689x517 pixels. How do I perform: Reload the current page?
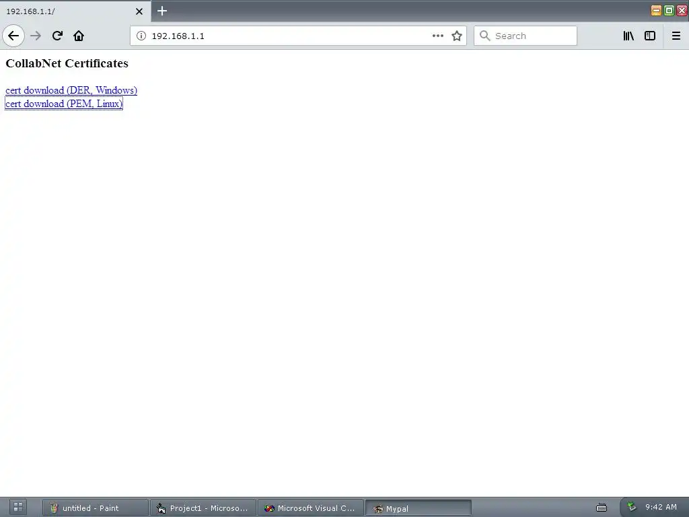point(57,36)
